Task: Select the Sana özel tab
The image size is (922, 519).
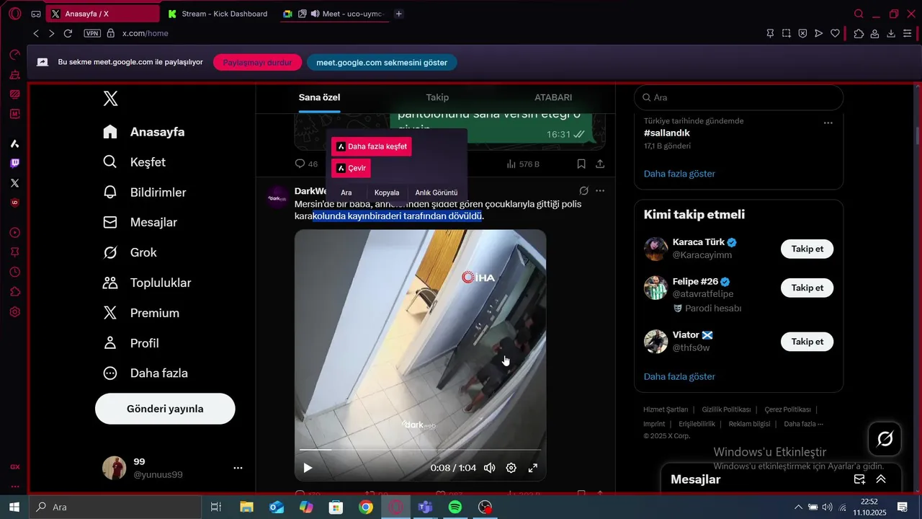Action: [x=319, y=97]
